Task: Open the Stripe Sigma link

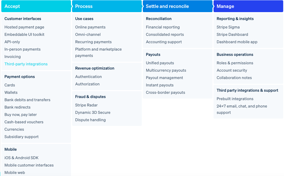Action: 228,27
